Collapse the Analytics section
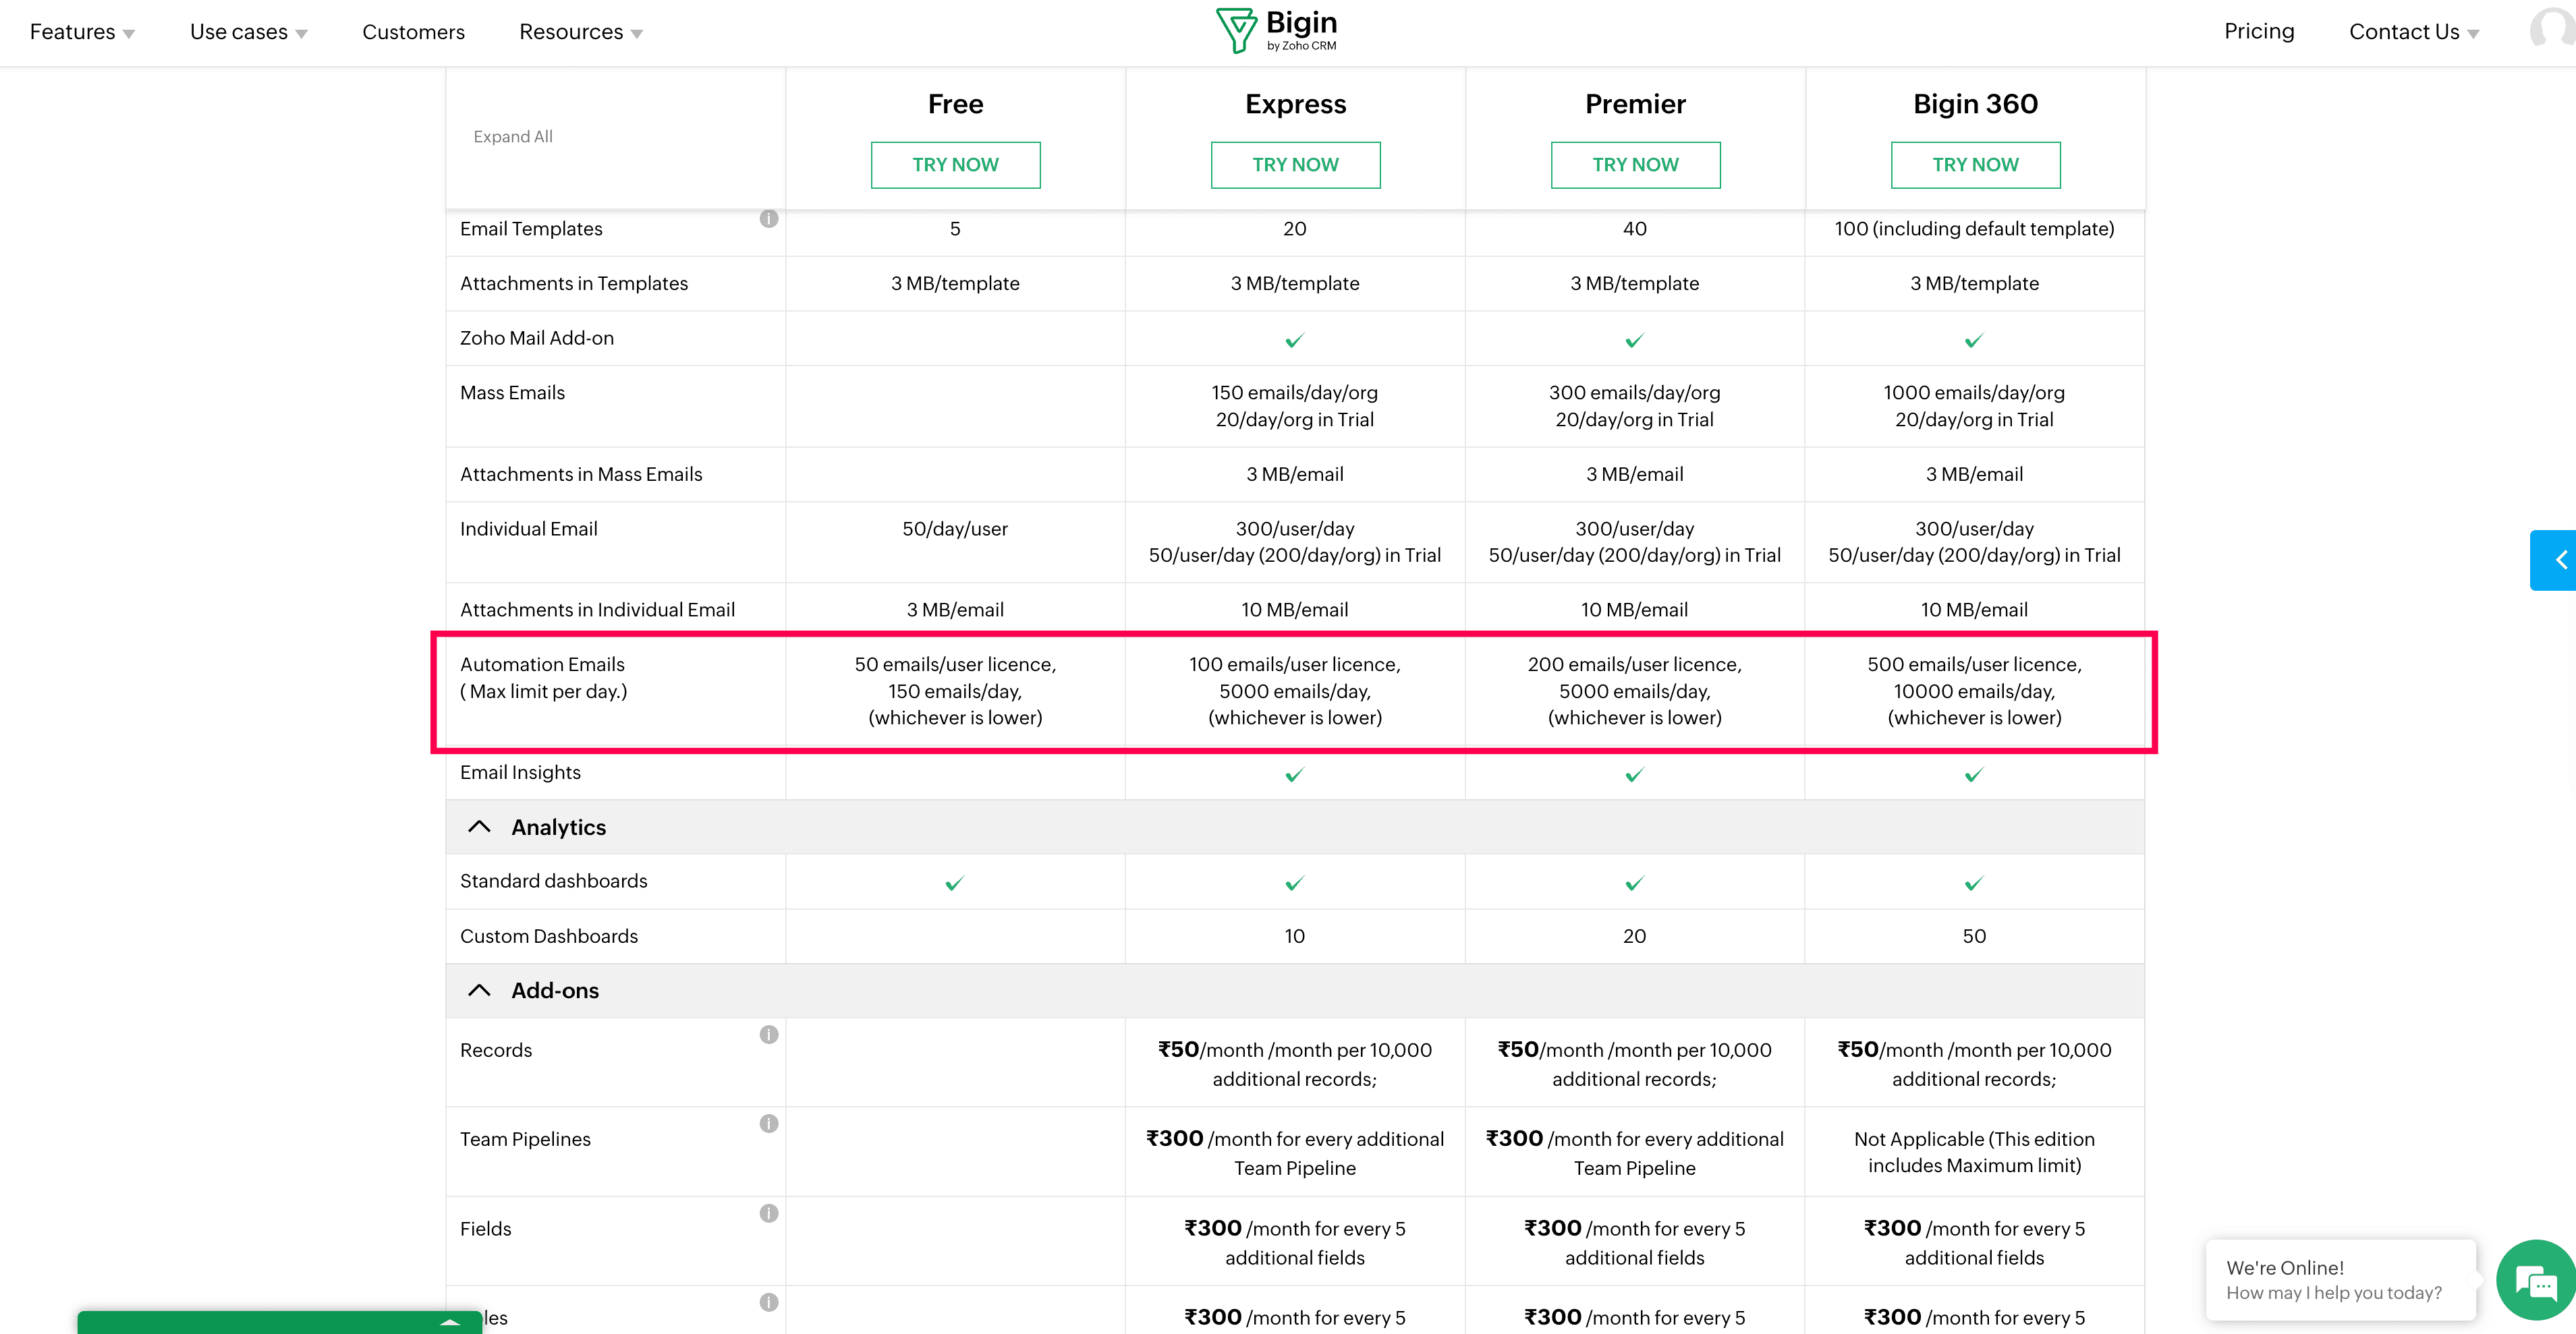2576x1334 pixels. (x=480, y=828)
